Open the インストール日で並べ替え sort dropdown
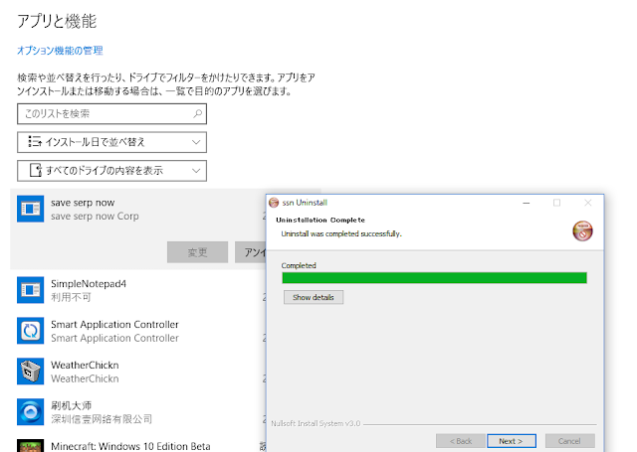The image size is (637, 452). pyautogui.click(x=111, y=142)
